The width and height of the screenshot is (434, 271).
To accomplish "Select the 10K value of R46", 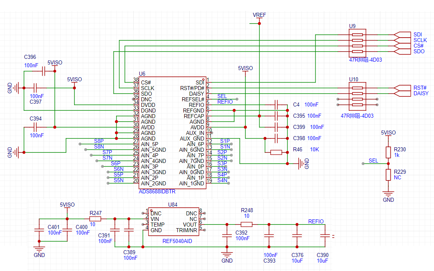I will point(314,149).
